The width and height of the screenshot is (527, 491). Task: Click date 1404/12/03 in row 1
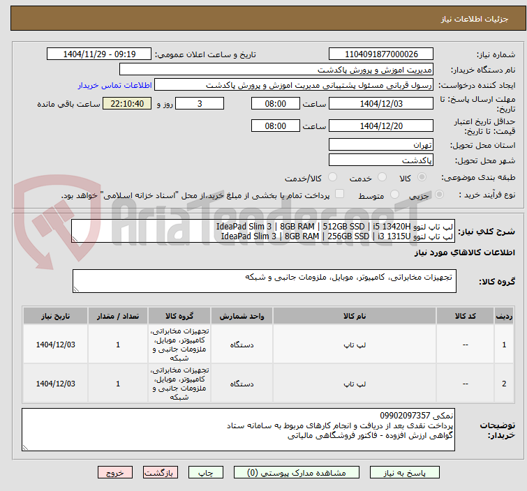pos(55,345)
